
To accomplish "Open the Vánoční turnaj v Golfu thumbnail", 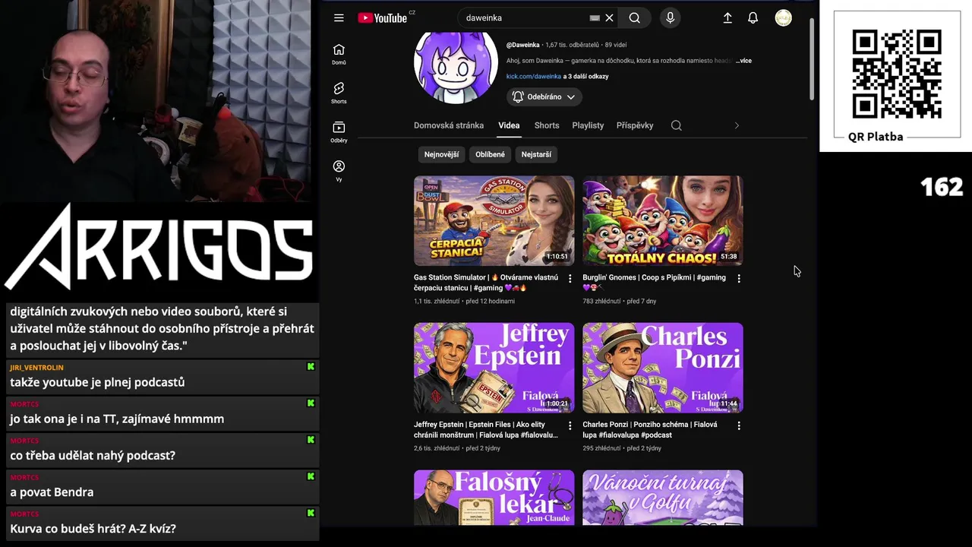I will (663, 498).
